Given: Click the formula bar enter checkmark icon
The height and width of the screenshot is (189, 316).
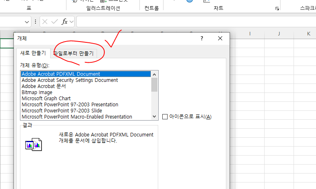Looking at the screenshot, I should click(x=54, y=22).
